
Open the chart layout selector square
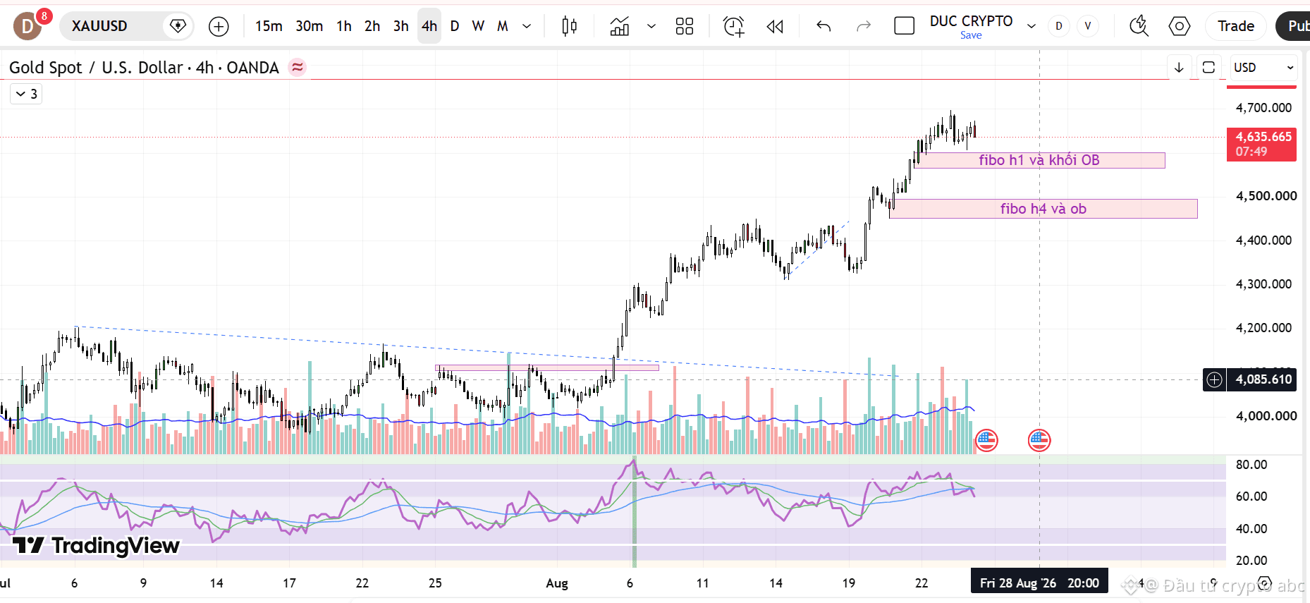[x=905, y=26]
